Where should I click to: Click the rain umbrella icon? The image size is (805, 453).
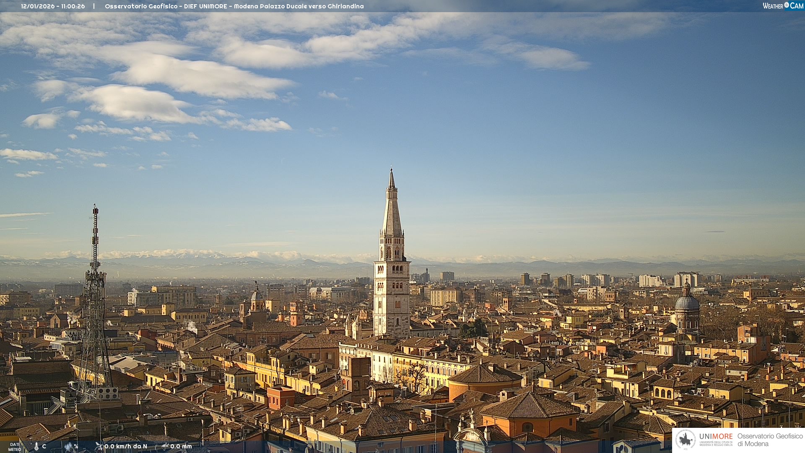click(x=165, y=446)
